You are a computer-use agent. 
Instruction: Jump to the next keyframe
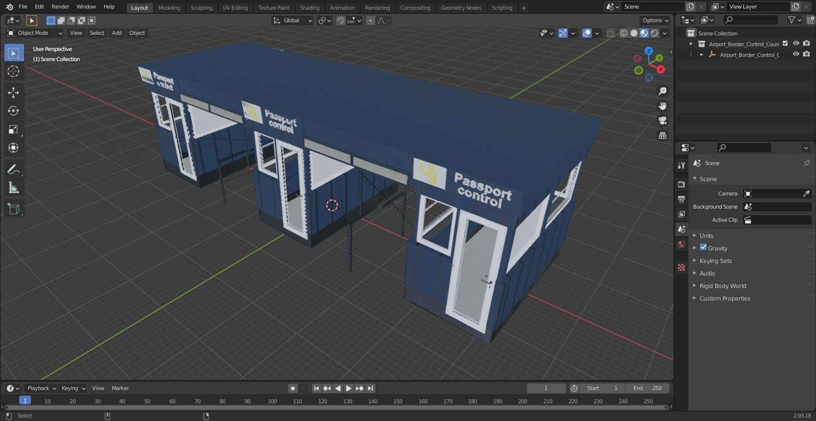[360, 388]
